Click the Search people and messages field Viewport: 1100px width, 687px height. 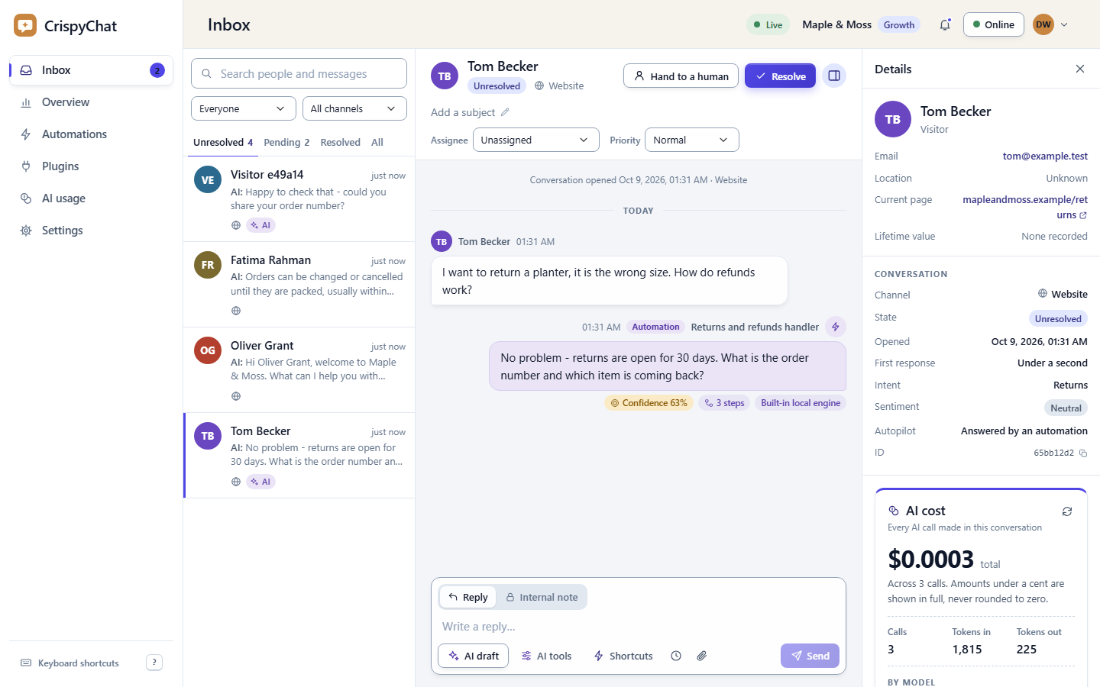299,73
